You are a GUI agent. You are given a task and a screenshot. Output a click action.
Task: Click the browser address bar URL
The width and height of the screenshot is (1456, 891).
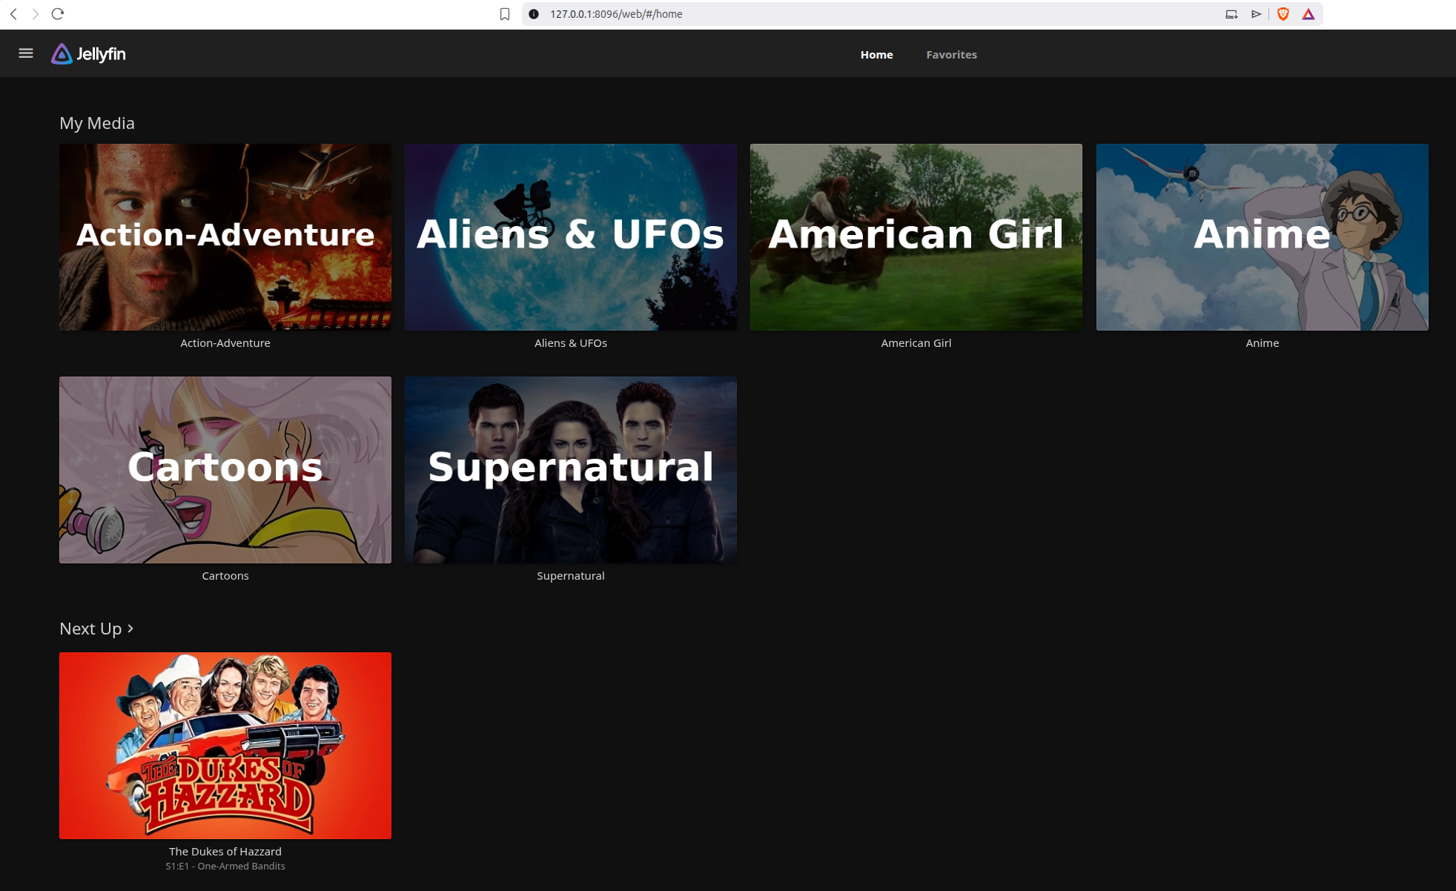click(x=616, y=14)
